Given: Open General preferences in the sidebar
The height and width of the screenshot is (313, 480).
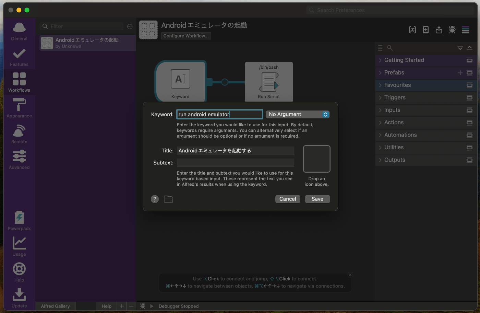Looking at the screenshot, I should [19, 32].
